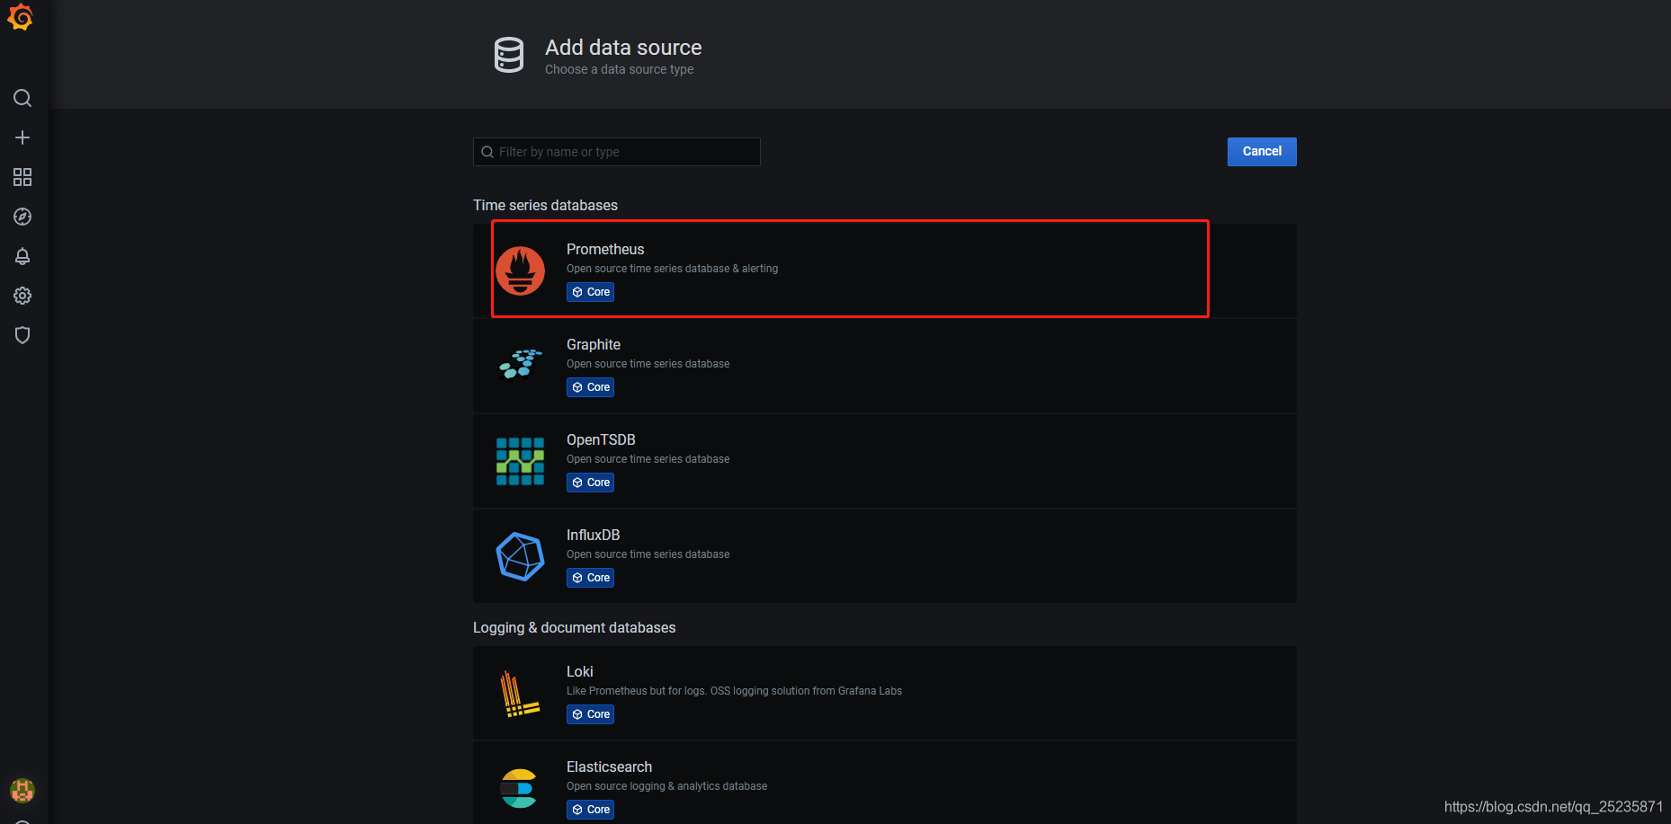Click the Core badge under Loki

(591, 714)
